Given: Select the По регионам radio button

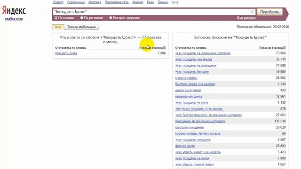Looking at the screenshot, I should pyautogui.click(x=82, y=18).
